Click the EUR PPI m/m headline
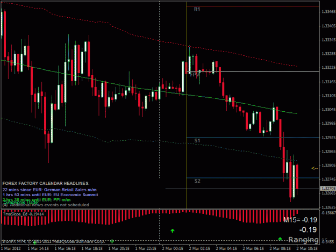This screenshot has width=336, height=252. 37,199
